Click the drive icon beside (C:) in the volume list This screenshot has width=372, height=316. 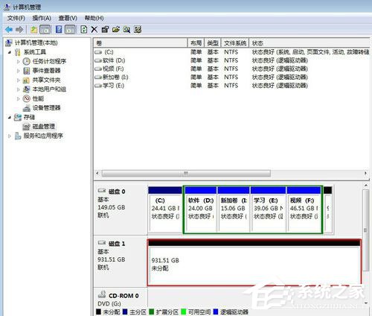[x=98, y=52]
